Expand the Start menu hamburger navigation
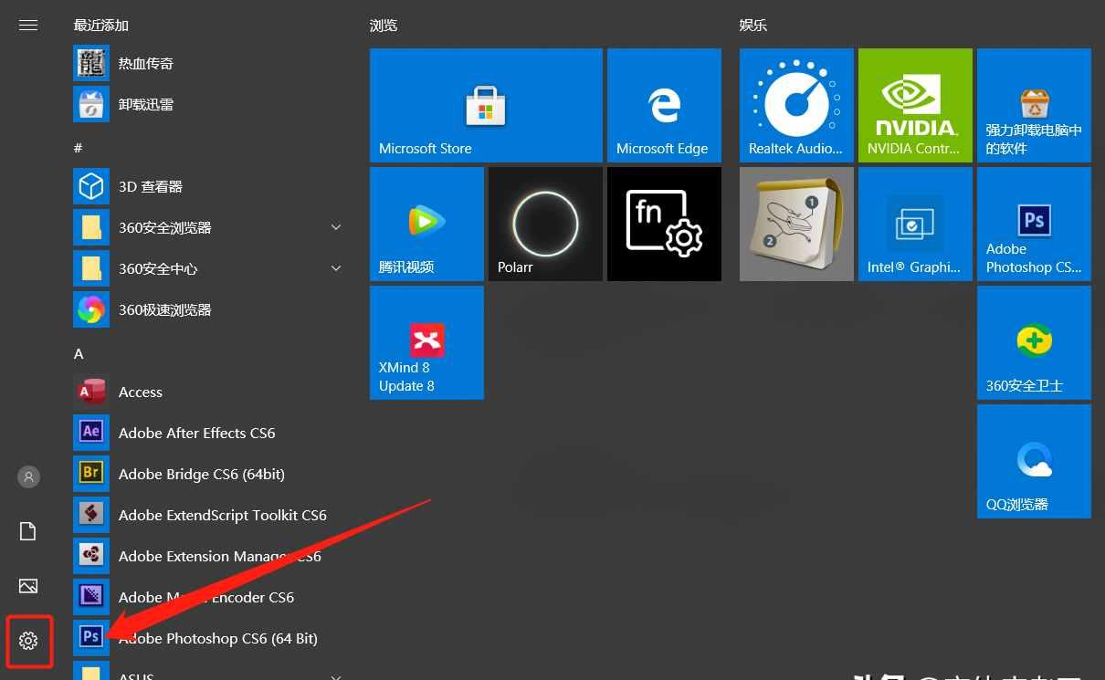This screenshot has height=680, width=1105. [x=28, y=26]
